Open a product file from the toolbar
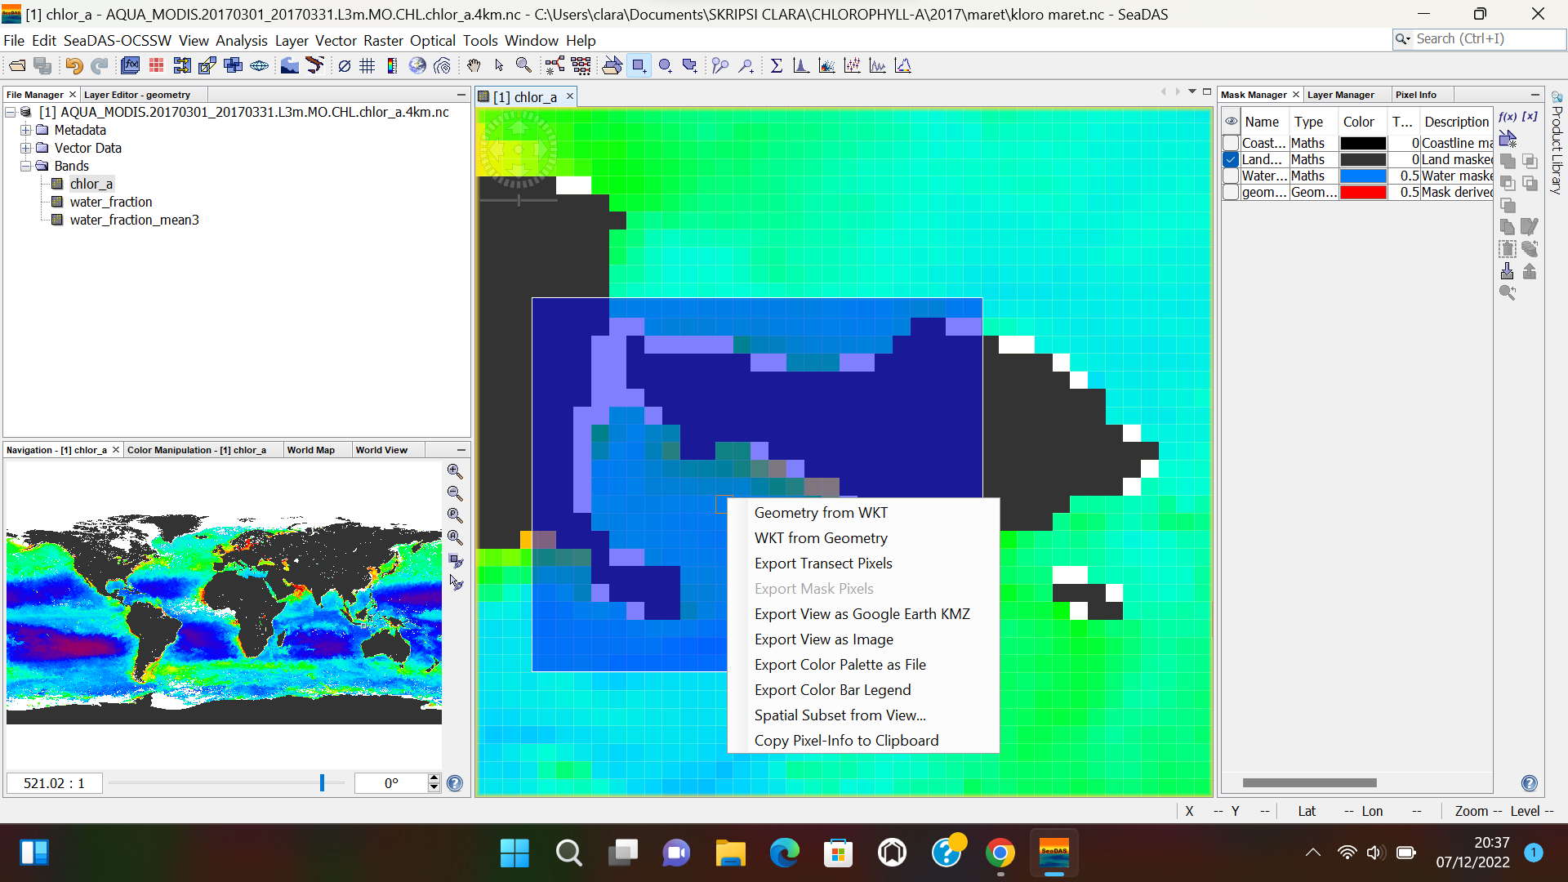1568x882 pixels. click(x=17, y=66)
